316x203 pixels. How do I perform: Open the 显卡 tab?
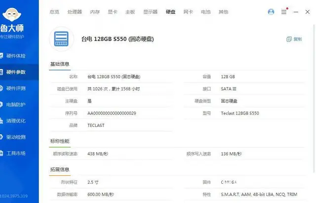tap(113, 12)
